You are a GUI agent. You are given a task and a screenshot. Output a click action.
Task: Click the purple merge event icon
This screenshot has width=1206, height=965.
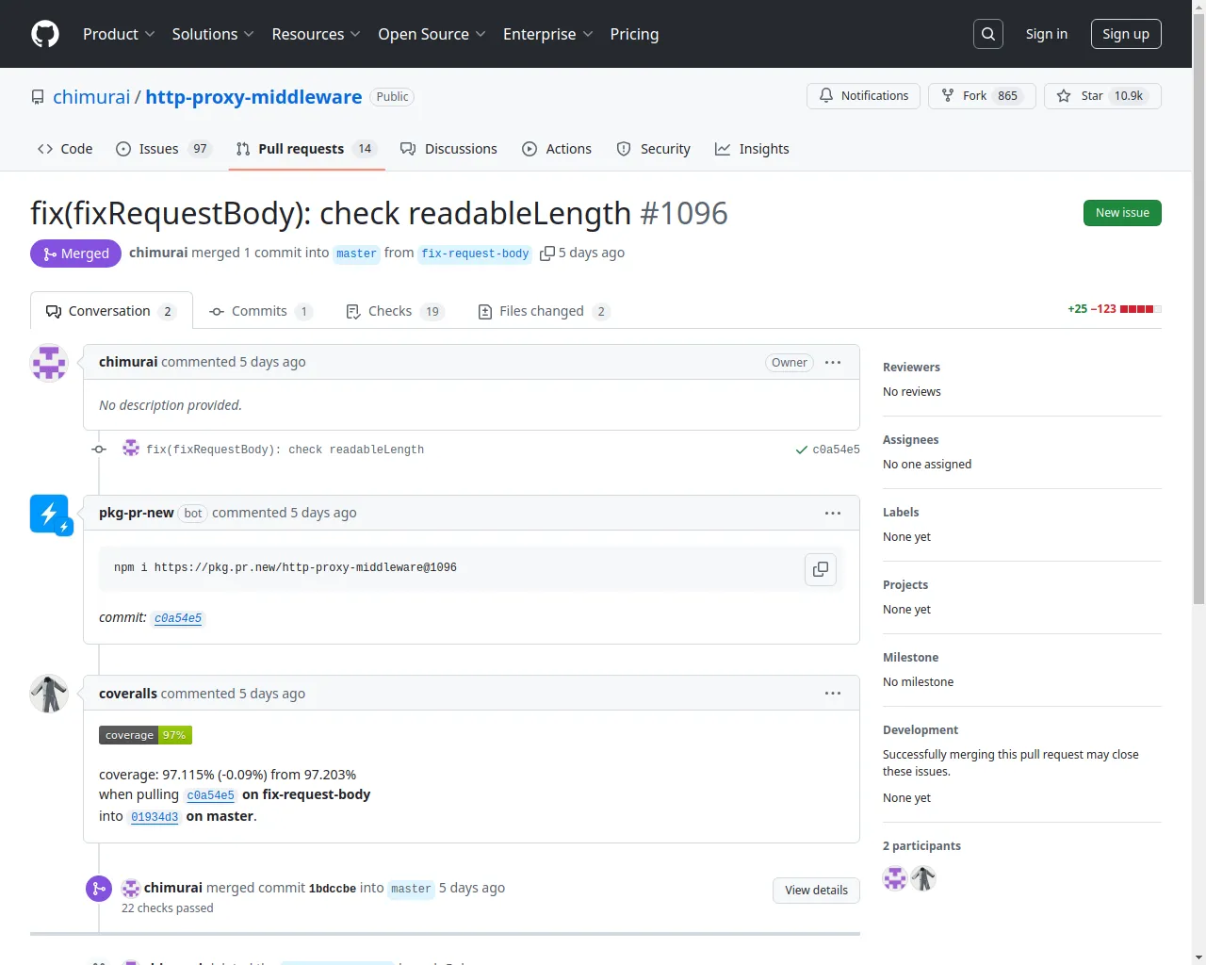point(99,889)
